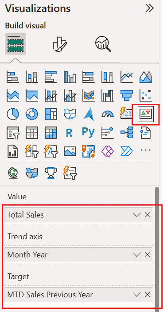163x312 pixels.
Task: Insert an R script visual
Action: pos(69,133)
